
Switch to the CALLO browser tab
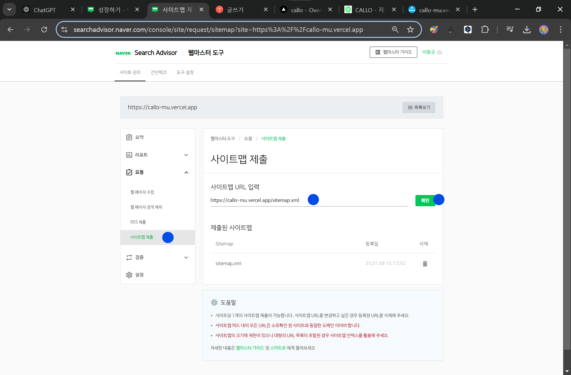point(370,10)
